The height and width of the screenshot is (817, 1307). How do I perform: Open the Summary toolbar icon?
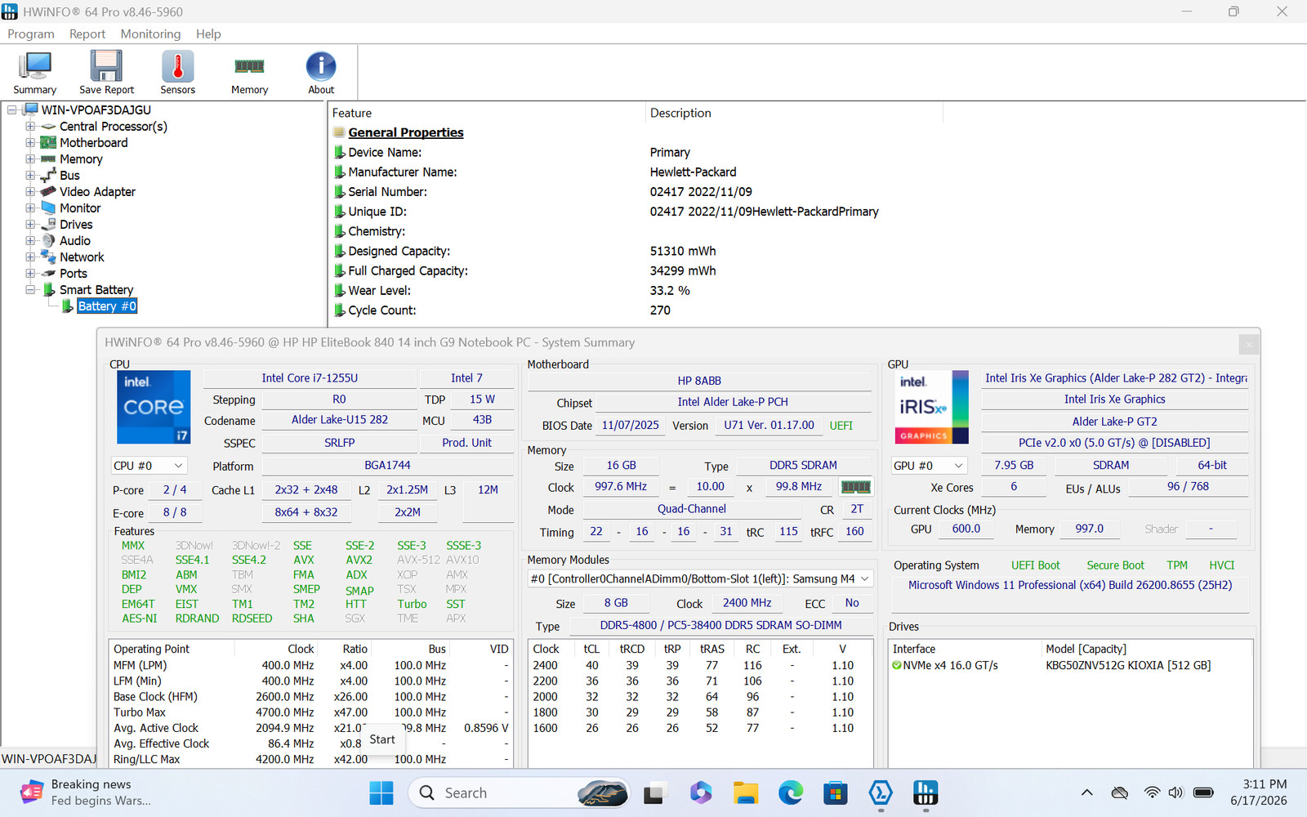coord(35,73)
